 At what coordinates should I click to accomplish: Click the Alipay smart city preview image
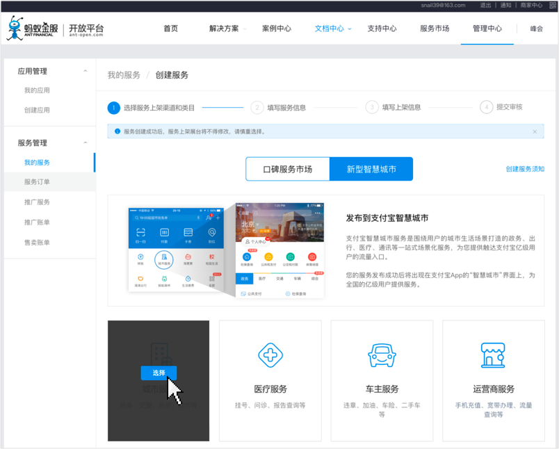click(x=226, y=250)
